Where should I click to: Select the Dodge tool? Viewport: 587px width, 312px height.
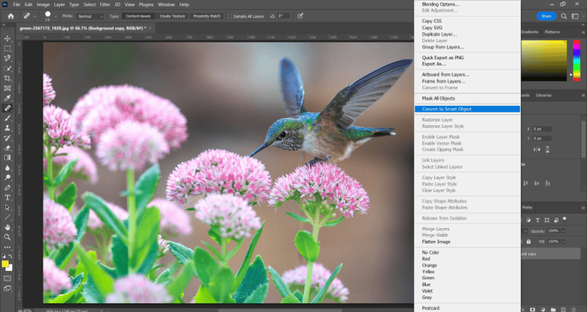point(7,177)
